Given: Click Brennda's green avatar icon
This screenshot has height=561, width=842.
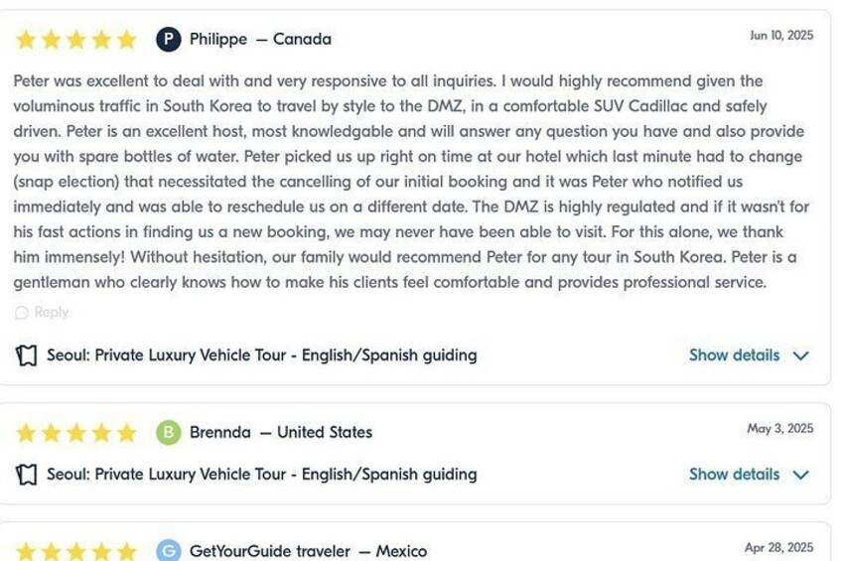Looking at the screenshot, I should (169, 432).
